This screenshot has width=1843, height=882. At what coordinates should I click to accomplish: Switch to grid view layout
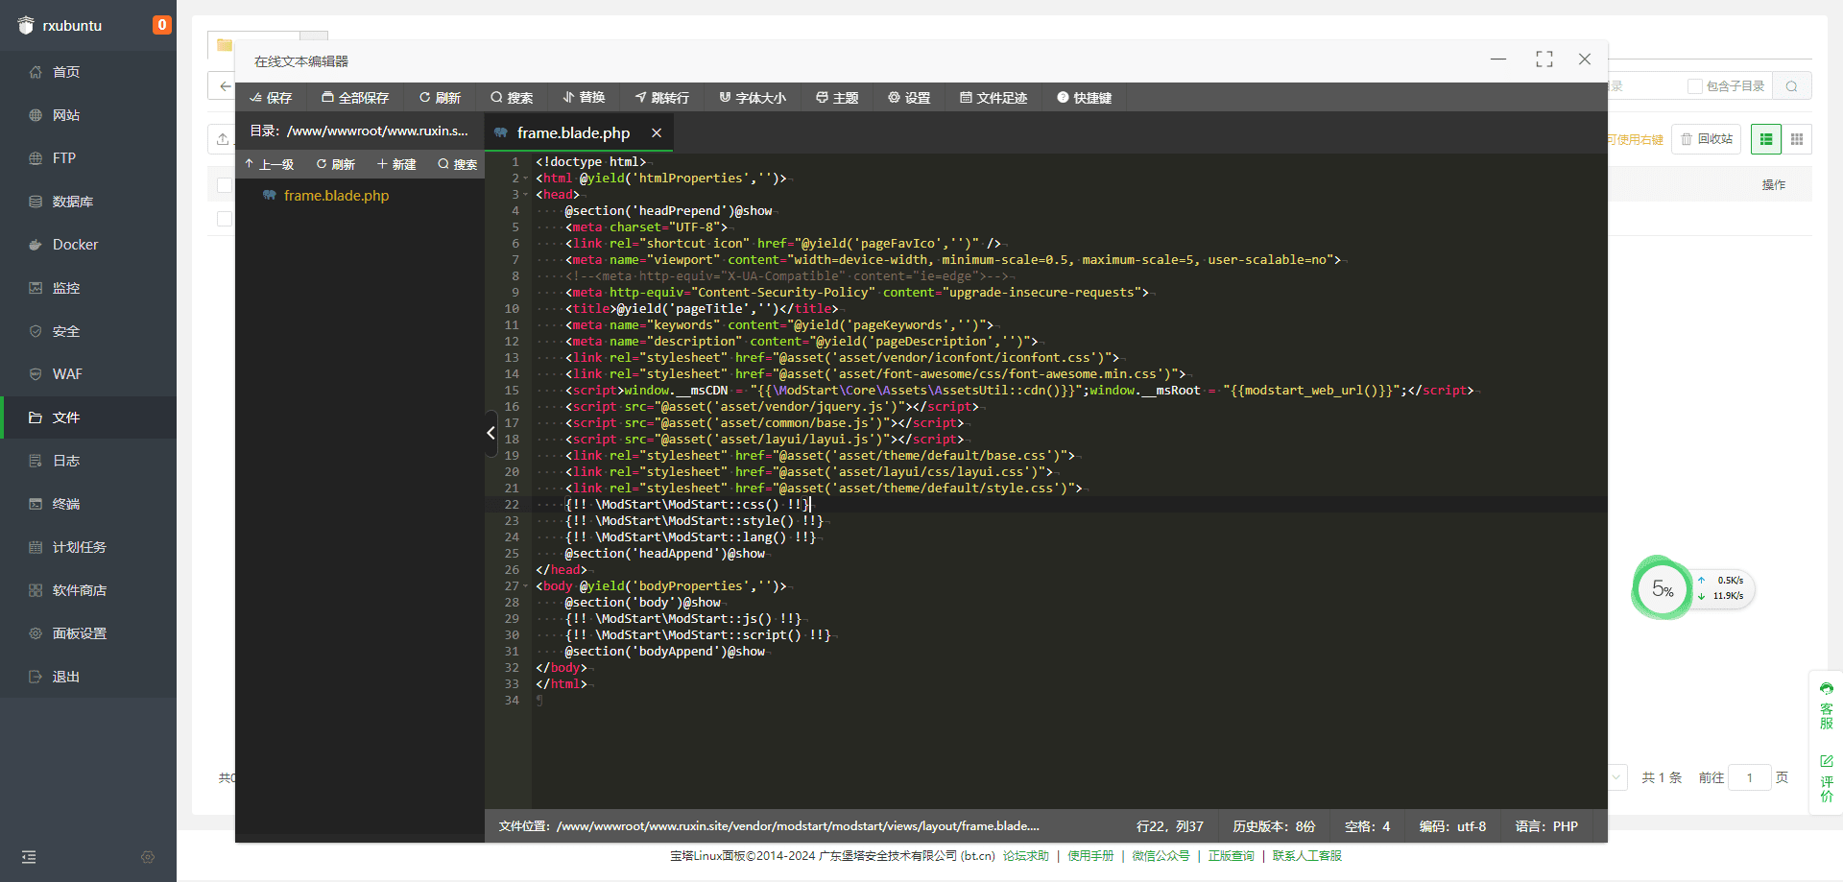pos(1797,139)
